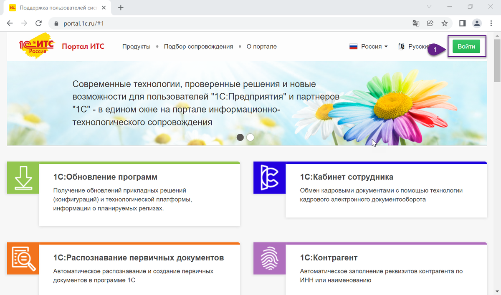
Task: Click the 1С:ИТС Россия logo
Action: 36,46
